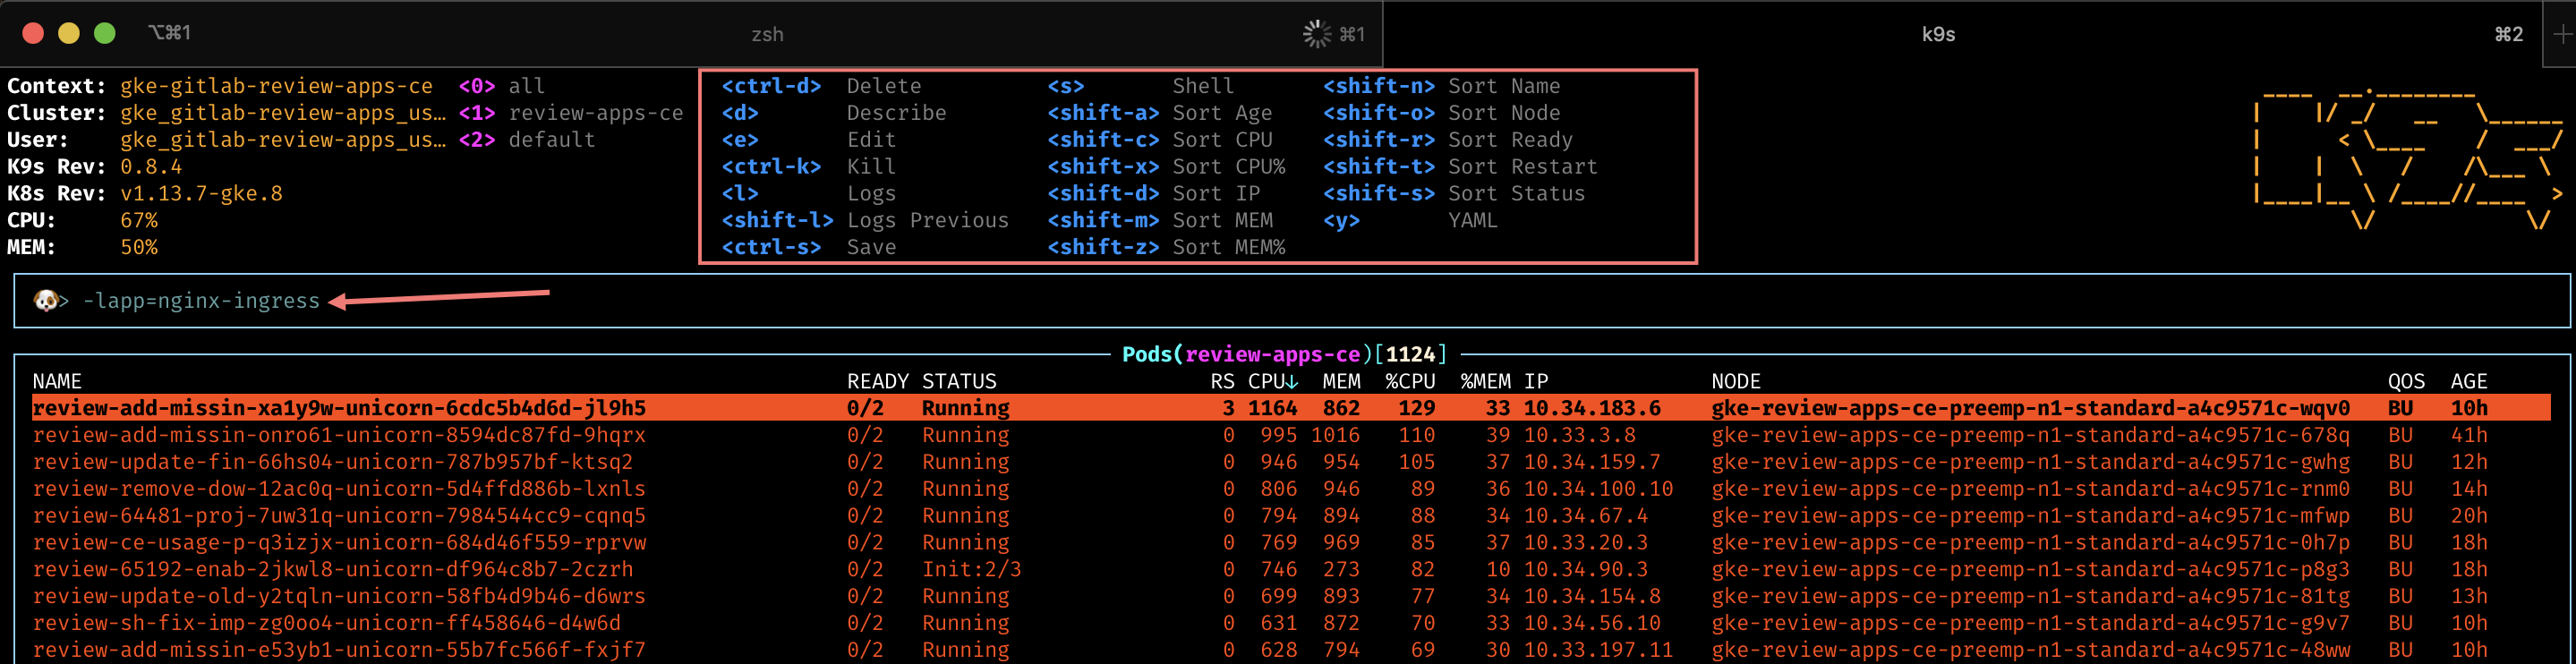Select the pod with Init:2/3 status

pyautogui.click(x=332, y=569)
